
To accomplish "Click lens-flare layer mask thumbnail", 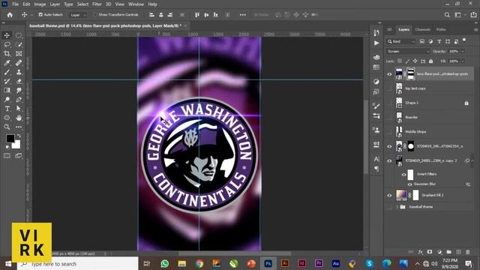I will (x=411, y=74).
